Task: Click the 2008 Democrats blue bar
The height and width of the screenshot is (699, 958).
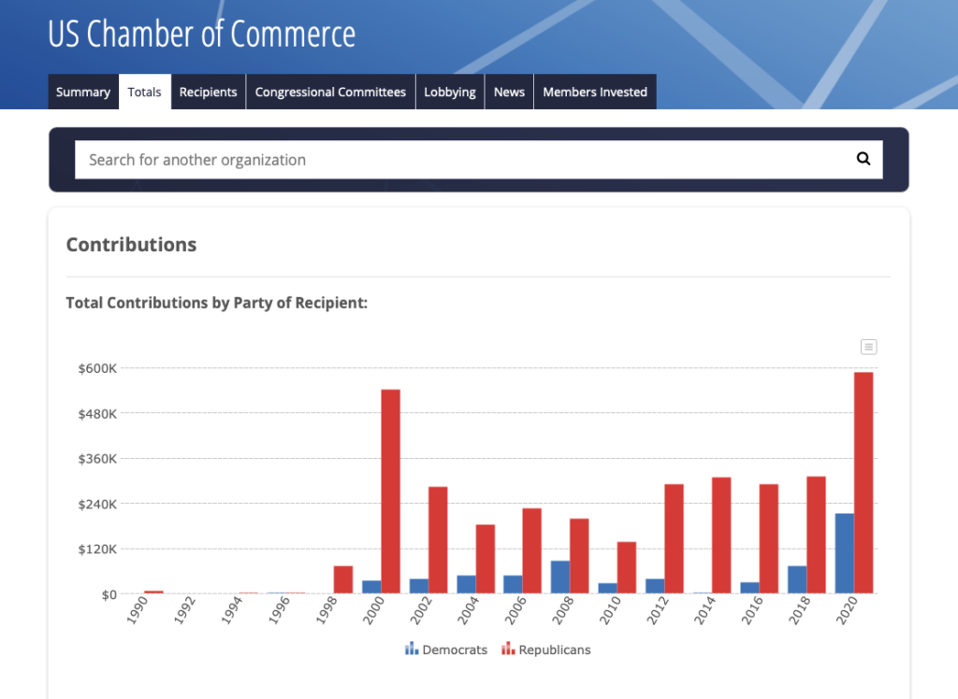Action: (560, 577)
